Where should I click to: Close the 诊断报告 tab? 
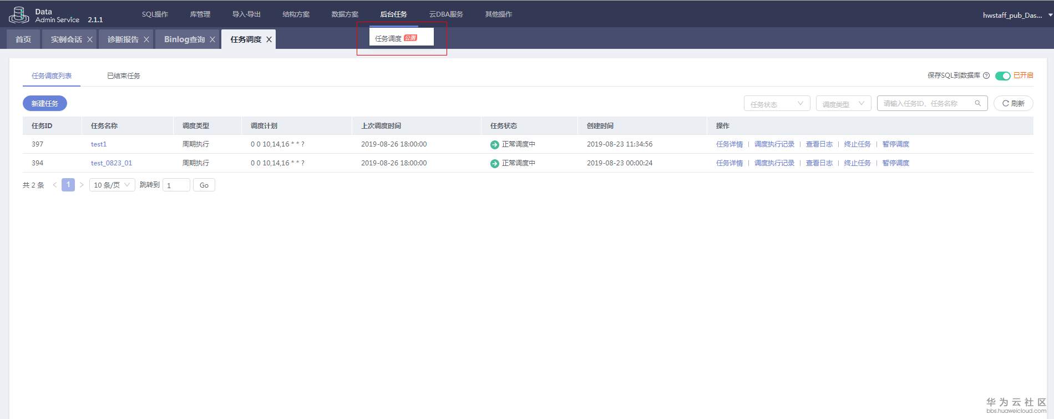coord(146,39)
